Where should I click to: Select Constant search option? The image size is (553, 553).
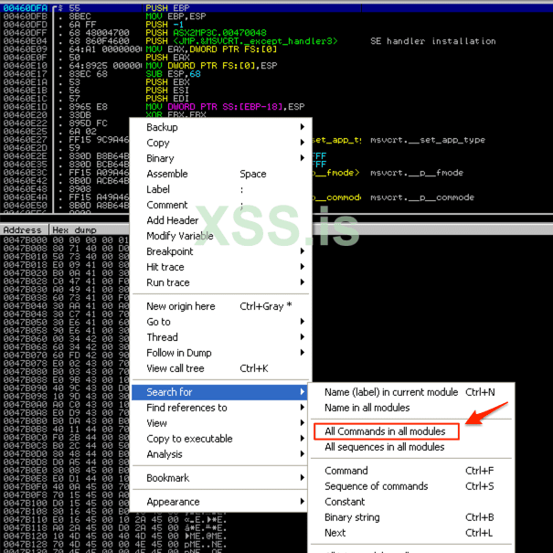click(x=411, y=502)
